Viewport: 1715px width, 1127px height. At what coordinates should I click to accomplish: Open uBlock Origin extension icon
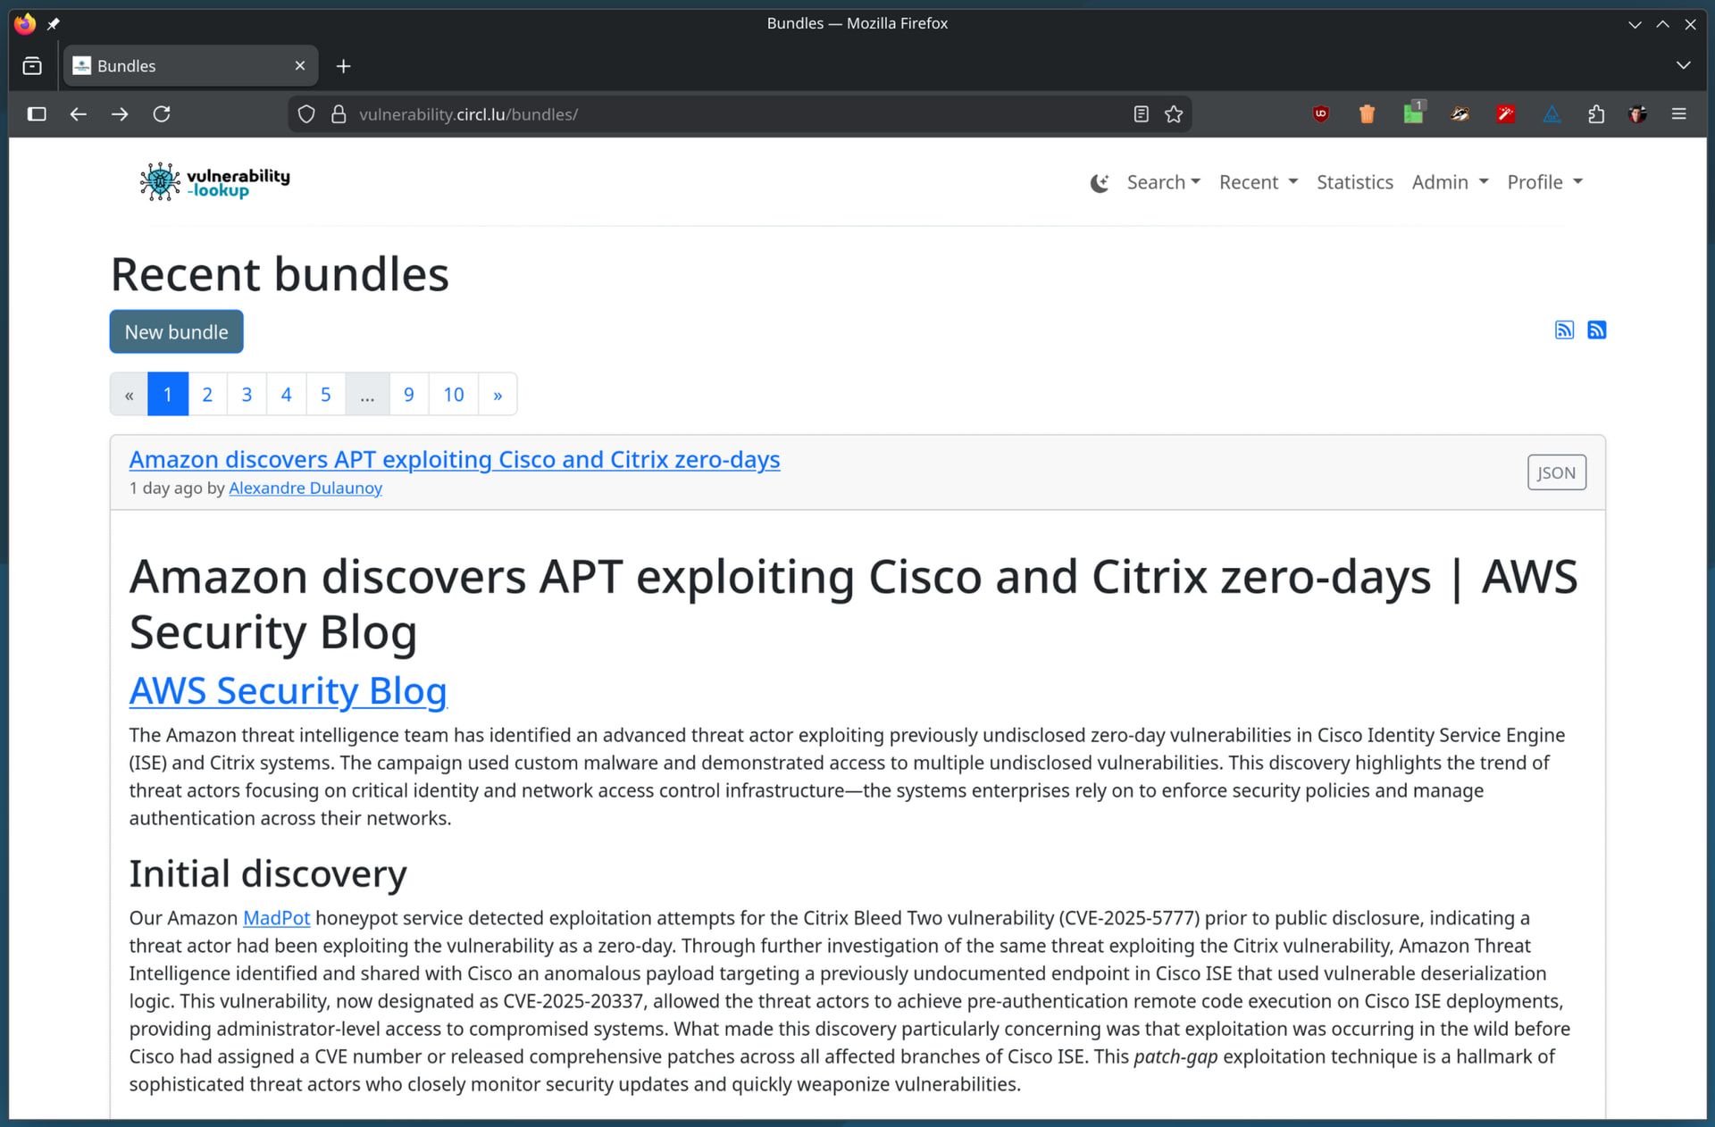1320,114
